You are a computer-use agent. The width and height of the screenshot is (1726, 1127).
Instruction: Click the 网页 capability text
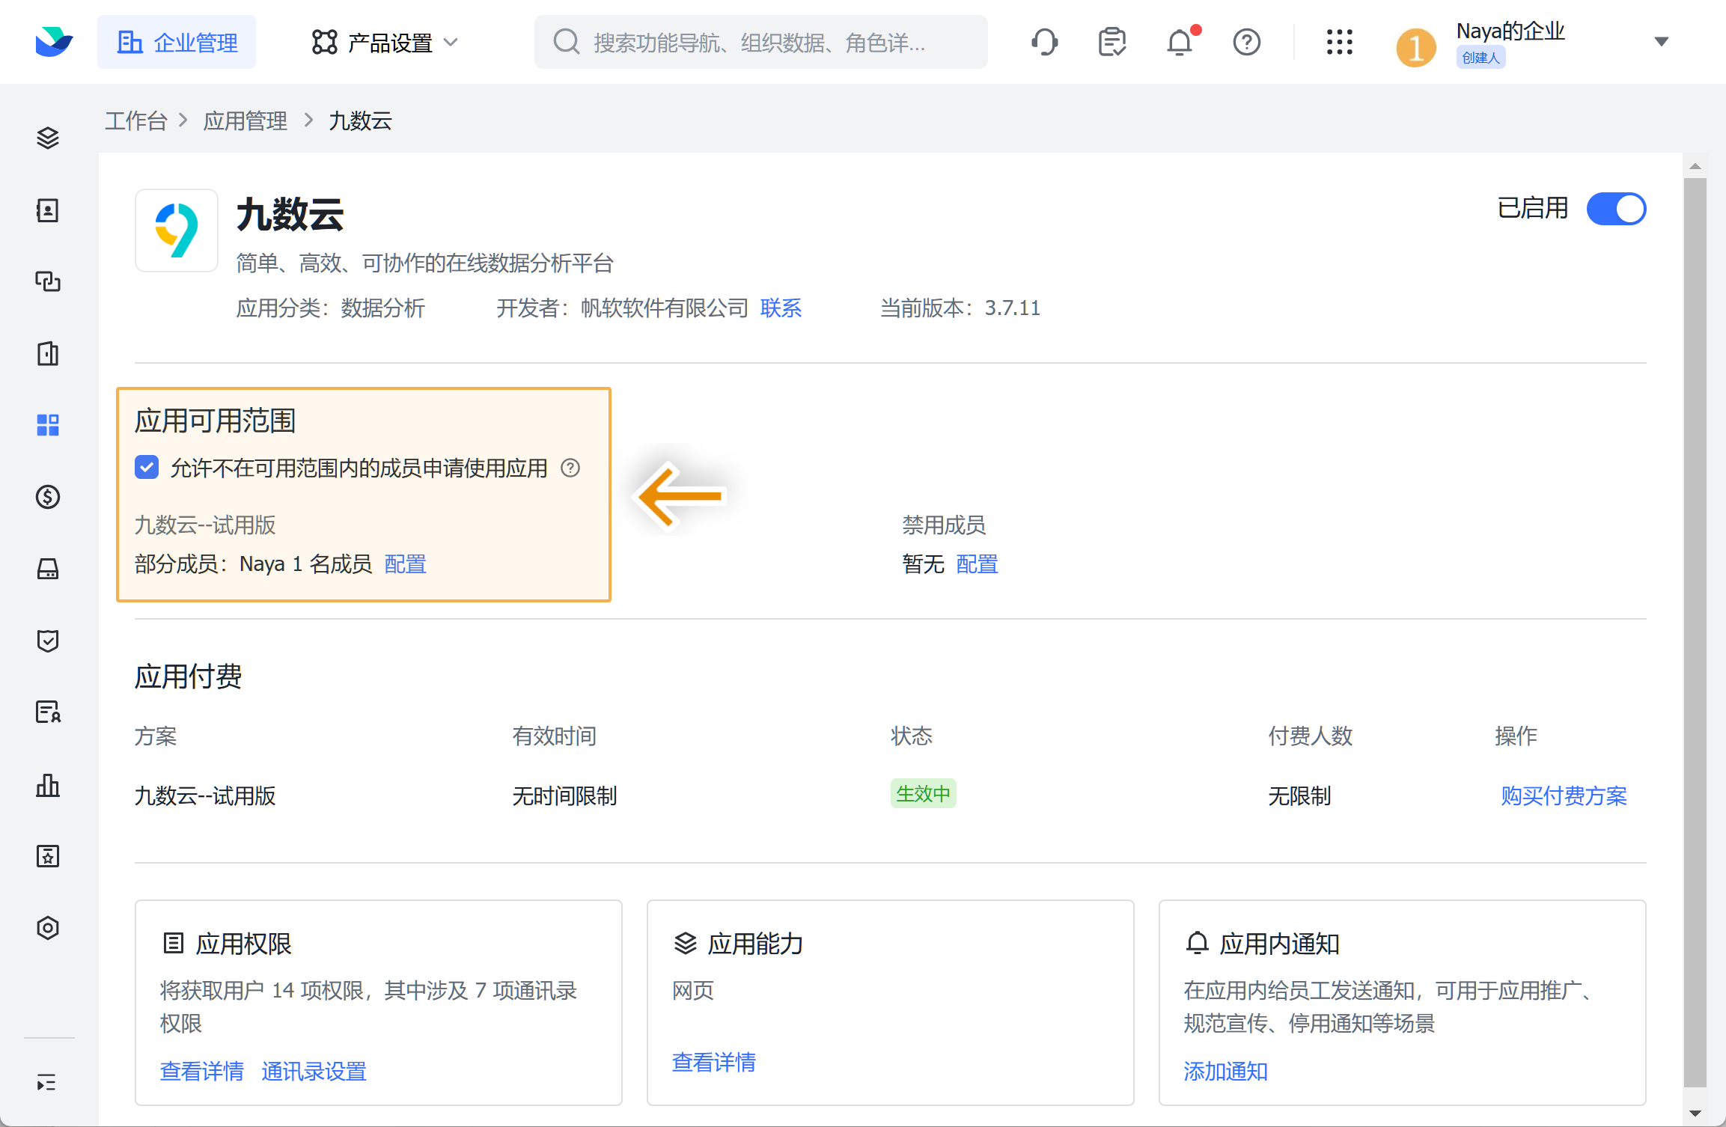(x=693, y=990)
